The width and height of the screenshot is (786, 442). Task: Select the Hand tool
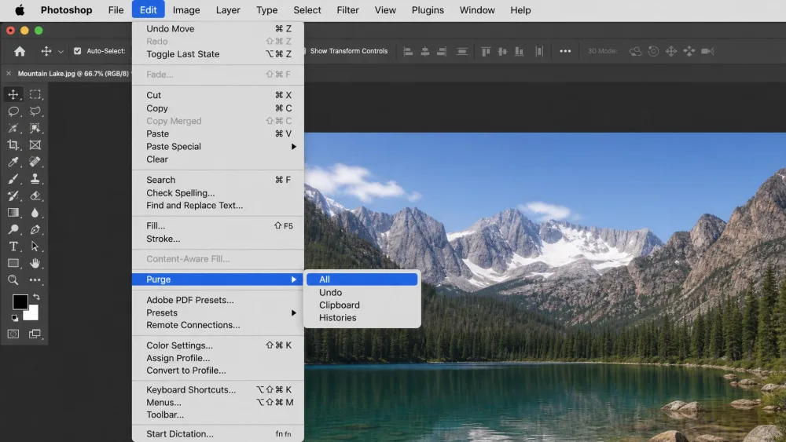pos(35,263)
